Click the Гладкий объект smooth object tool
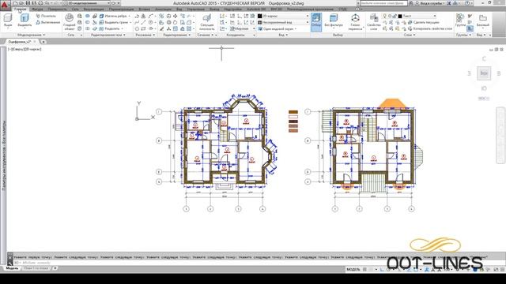The width and height of the screenshot is (506, 284). [x=69, y=22]
